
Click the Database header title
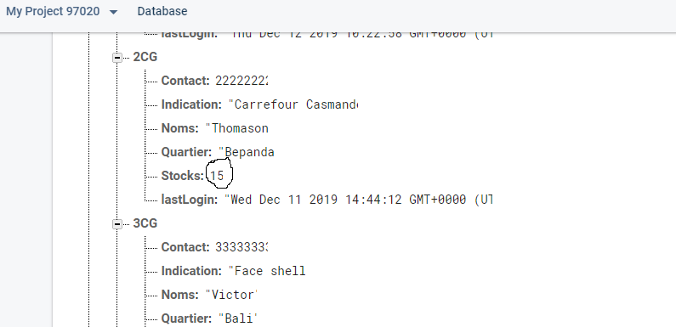coord(162,11)
